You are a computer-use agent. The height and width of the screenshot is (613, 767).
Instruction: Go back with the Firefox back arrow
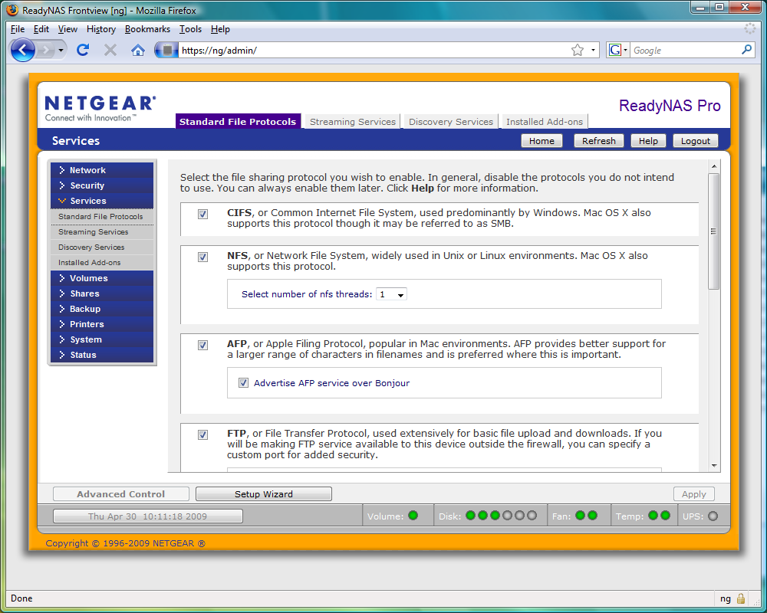pyautogui.click(x=22, y=50)
